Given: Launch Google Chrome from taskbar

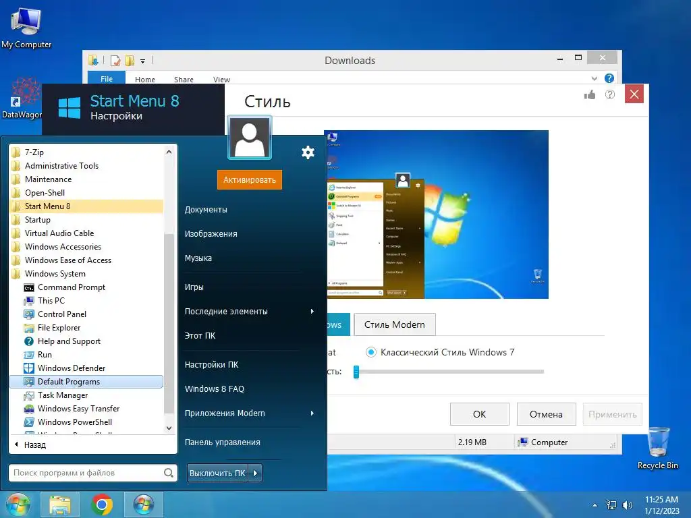Looking at the screenshot, I should click(x=102, y=505).
